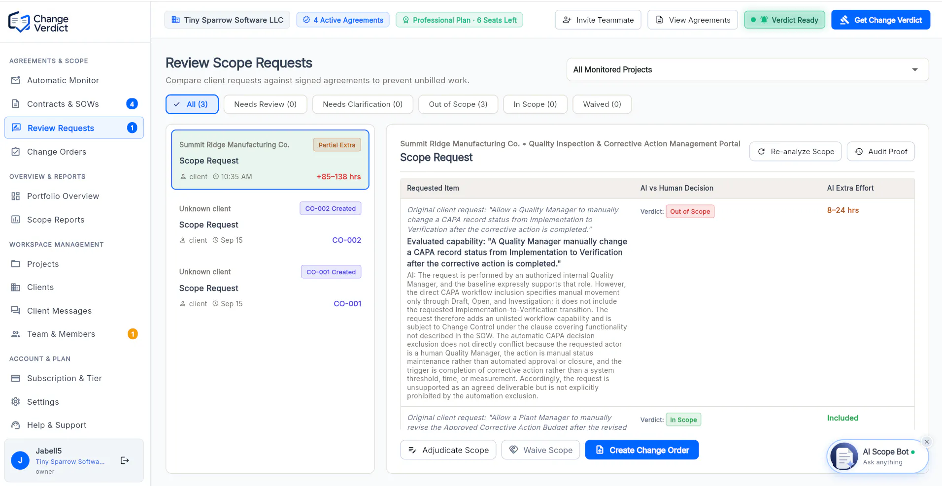942x486 pixels.
Task: Navigate to Clients
Action: 74,287
